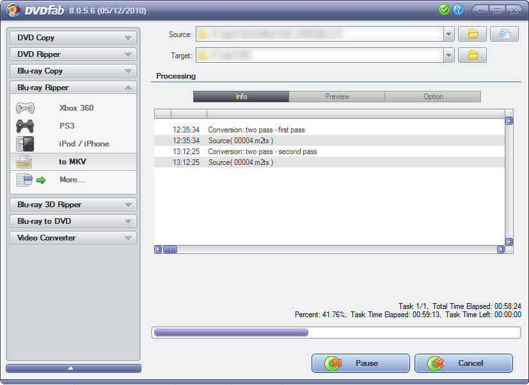Image resolution: width=529 pixels, height=385 pixels.
Task: Click the conversion progress bar
Action: coord(336,333)
